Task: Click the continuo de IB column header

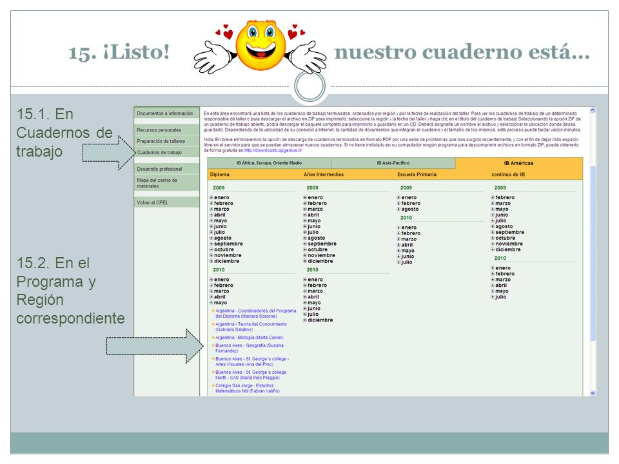Action: 508,175
